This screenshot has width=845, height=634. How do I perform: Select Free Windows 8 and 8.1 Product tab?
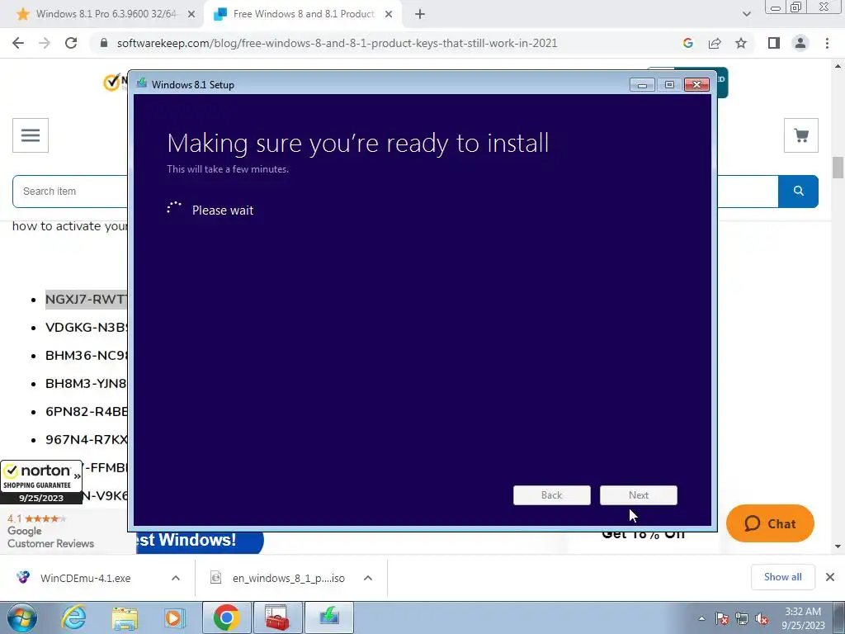click(304, 14)
